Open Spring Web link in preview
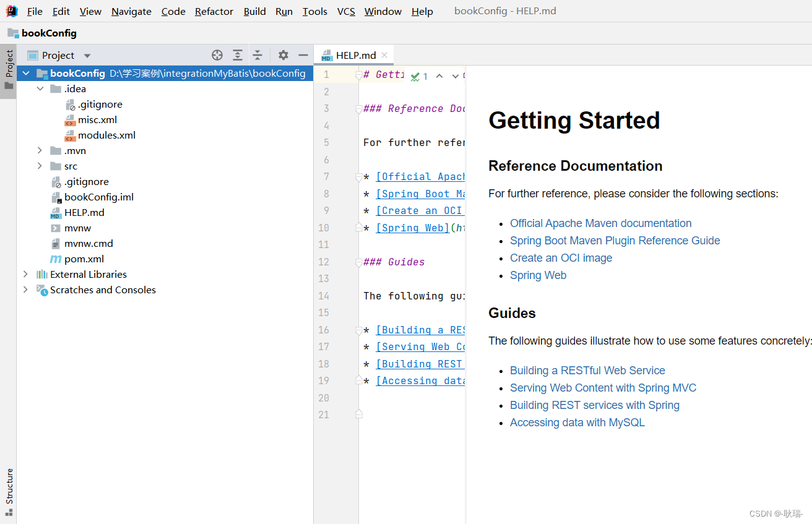This screenshot has width=812, height=524. coord(538,275)
